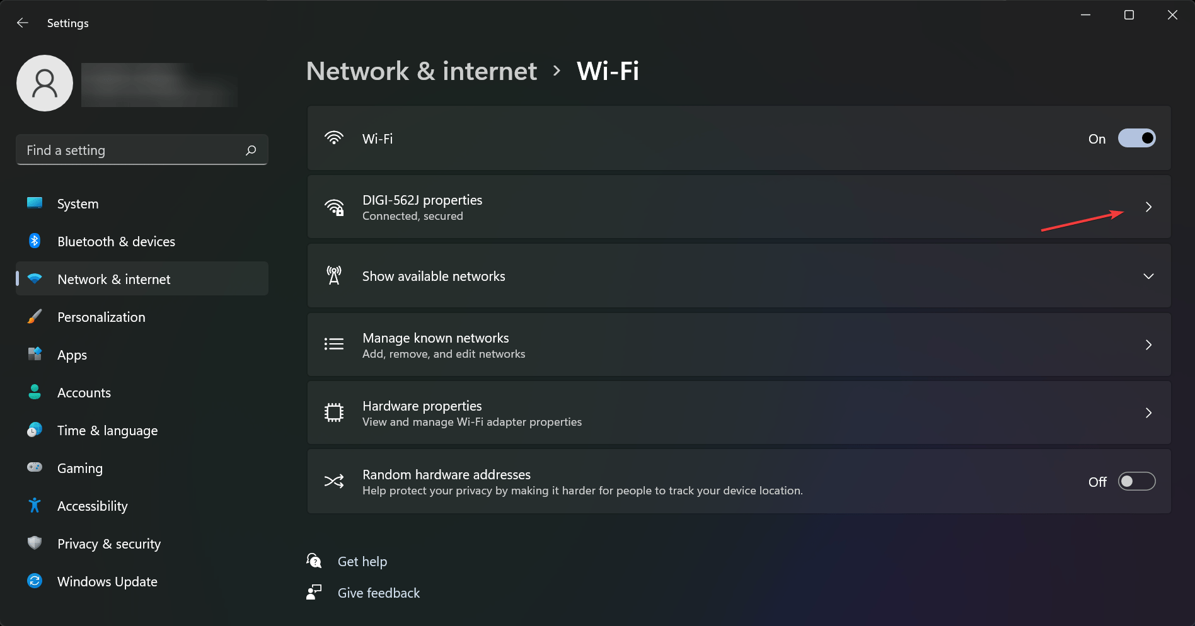Click the search magnifier icon
The width and height of the screenshot is (1195, 626).
coord(251,150)
